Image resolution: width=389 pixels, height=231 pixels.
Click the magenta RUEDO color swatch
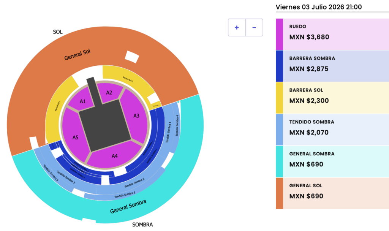279,34
